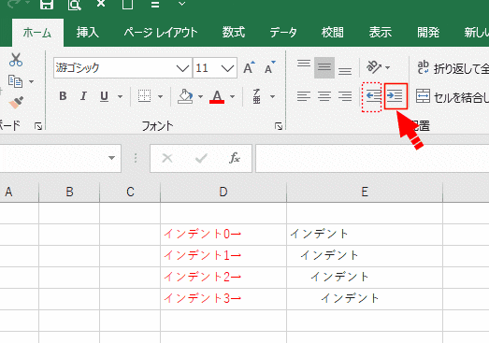The width and height of the screenshot is (489, 343).
Task: Expand the font color dropdown arrow
Action: tap(232, 96)
